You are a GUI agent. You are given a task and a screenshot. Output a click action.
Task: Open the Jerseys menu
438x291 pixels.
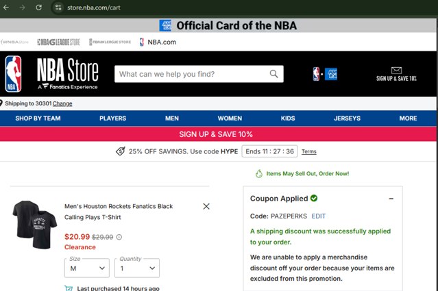347,118
